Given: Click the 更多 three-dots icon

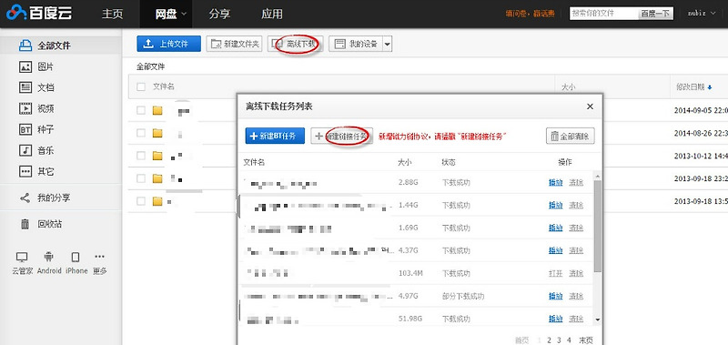Looking at the screenshot, I should pyautogui.click(x=100, y=257).
